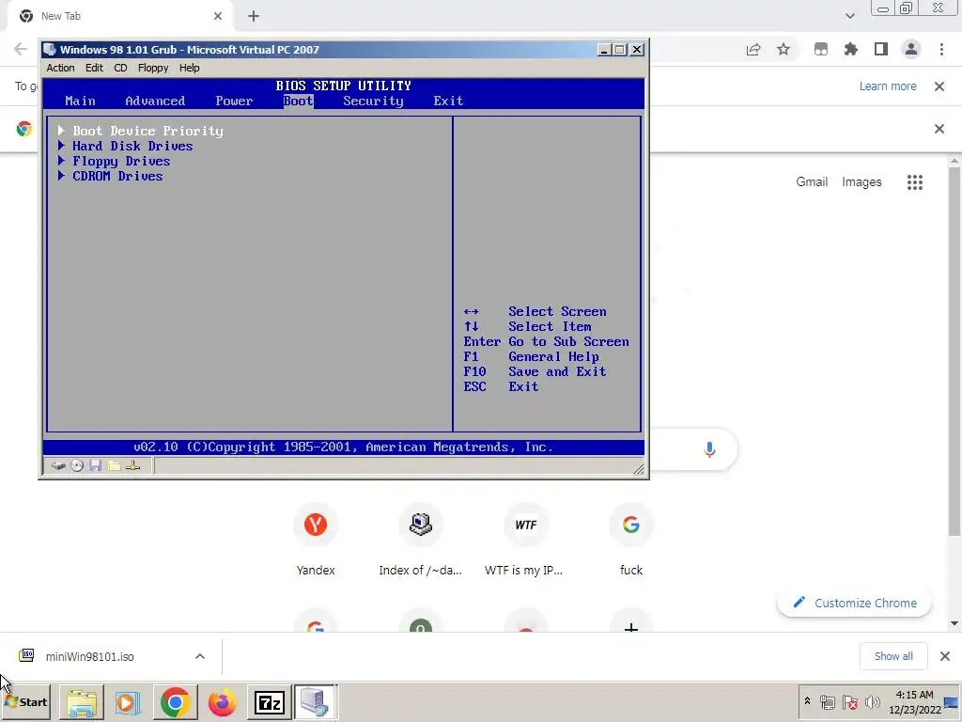This screenshot has width=962, height=722.
Task: Dismiss the second Chrome info bar
Action: point(939,129)
